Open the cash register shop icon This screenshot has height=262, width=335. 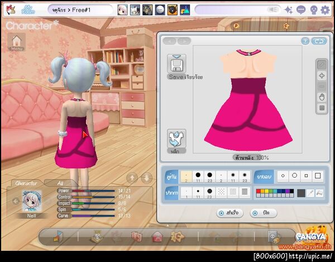(96, 236)
